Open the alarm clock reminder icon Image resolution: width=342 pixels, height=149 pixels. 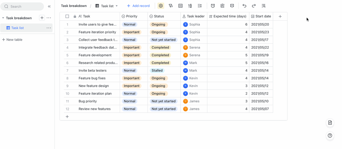click(x=213, y=6)
